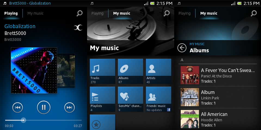Viewport: 261px width, 130px height.
Task: Tap the grey Brett5000 album name
Action: [x=13, y=40]
